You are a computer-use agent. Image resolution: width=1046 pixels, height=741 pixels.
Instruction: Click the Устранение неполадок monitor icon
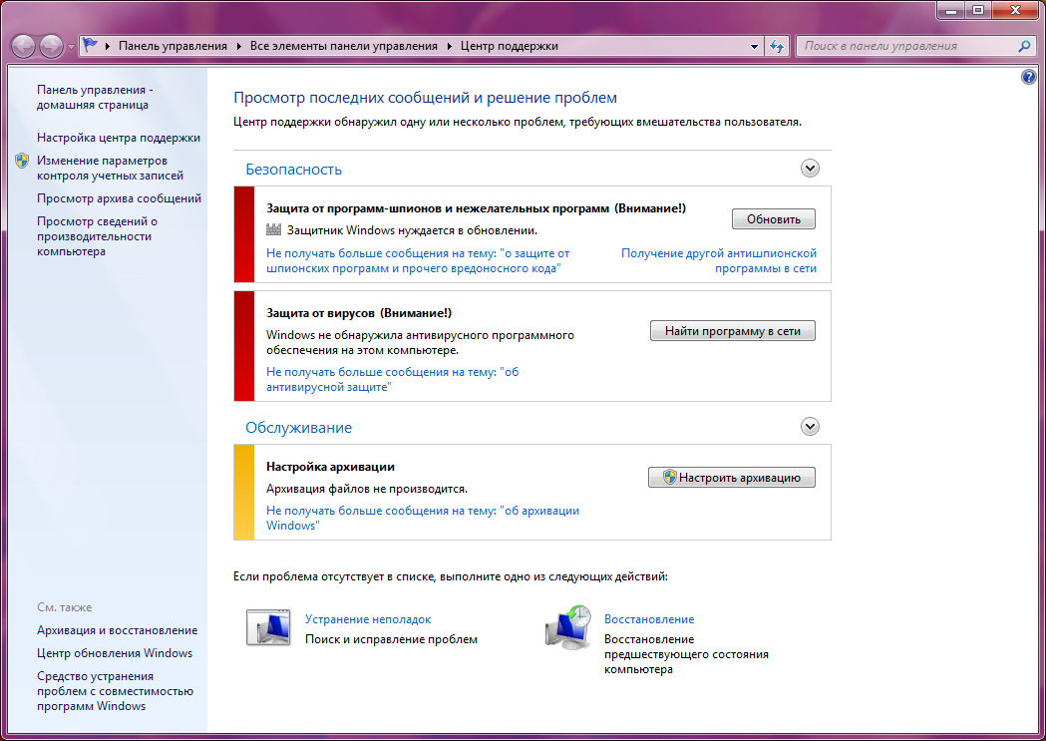(x=267, y=628)
